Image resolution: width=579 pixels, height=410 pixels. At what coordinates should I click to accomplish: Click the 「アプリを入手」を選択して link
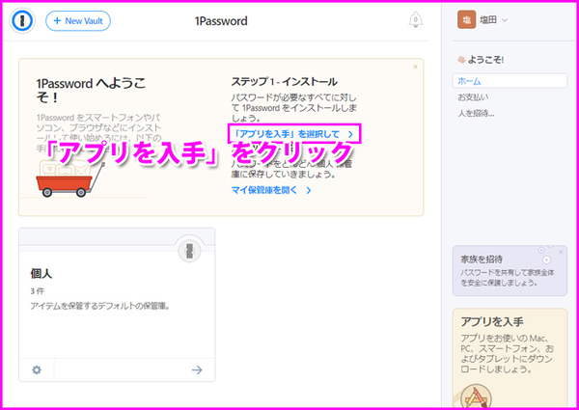(294, 134)
